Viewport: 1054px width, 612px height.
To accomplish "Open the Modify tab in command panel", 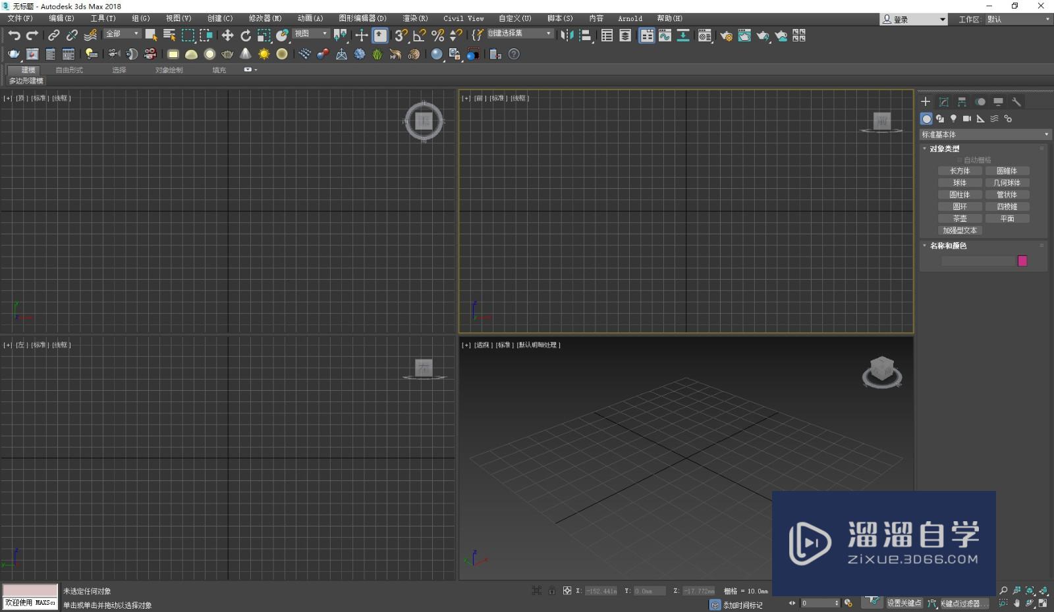I will (944, 102).
